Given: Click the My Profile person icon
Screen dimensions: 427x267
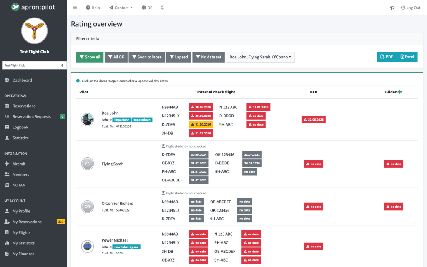Looking at the screenshot, I should pyautogui.click(x=7, y=211).
